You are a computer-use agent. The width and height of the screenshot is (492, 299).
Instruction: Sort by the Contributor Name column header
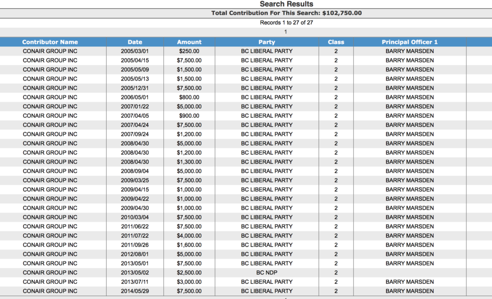[x=50, y=42]
